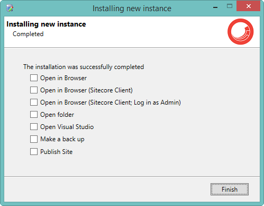Minimize the installer window
The image size is (264, 206).
click(215, 7)
